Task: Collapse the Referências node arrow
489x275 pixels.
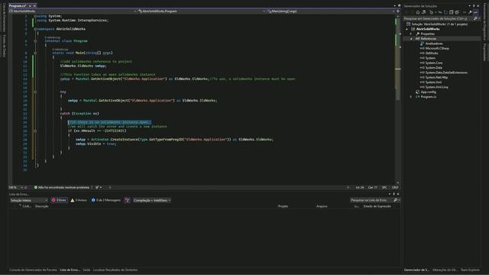Action: pyautogui.click(x=411, y=39)
